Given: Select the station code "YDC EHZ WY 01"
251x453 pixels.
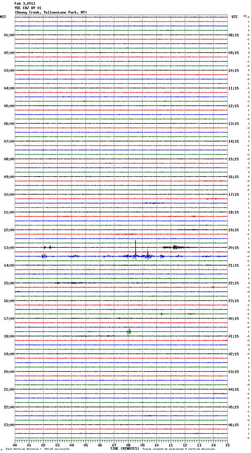Looking at the screenshot, I should click(28, 8).
